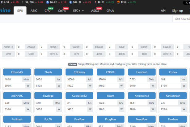Toggle the NexaPow algorithm

tap(142, 119)
